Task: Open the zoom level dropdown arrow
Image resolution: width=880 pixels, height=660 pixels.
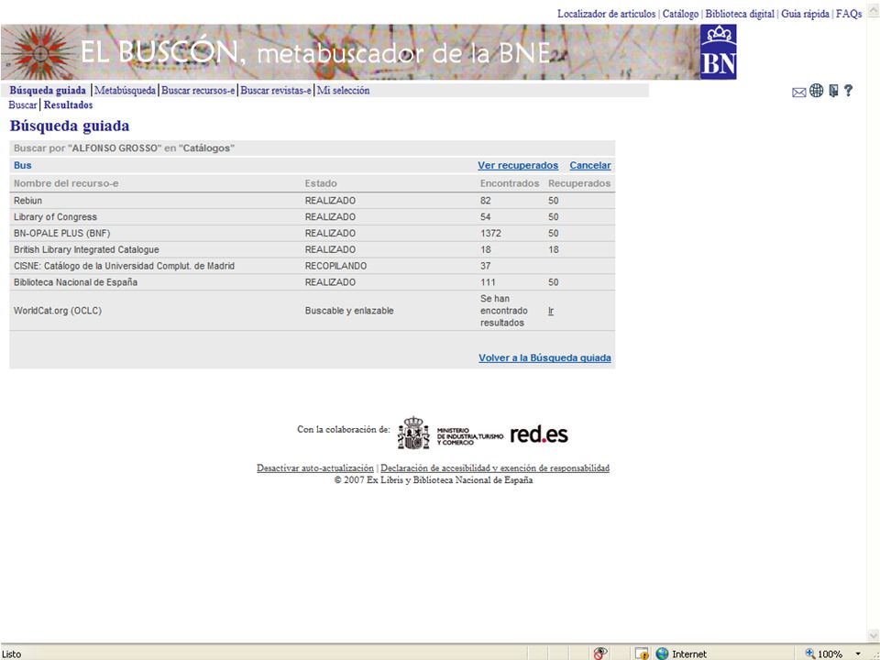Action: point(858,654)
